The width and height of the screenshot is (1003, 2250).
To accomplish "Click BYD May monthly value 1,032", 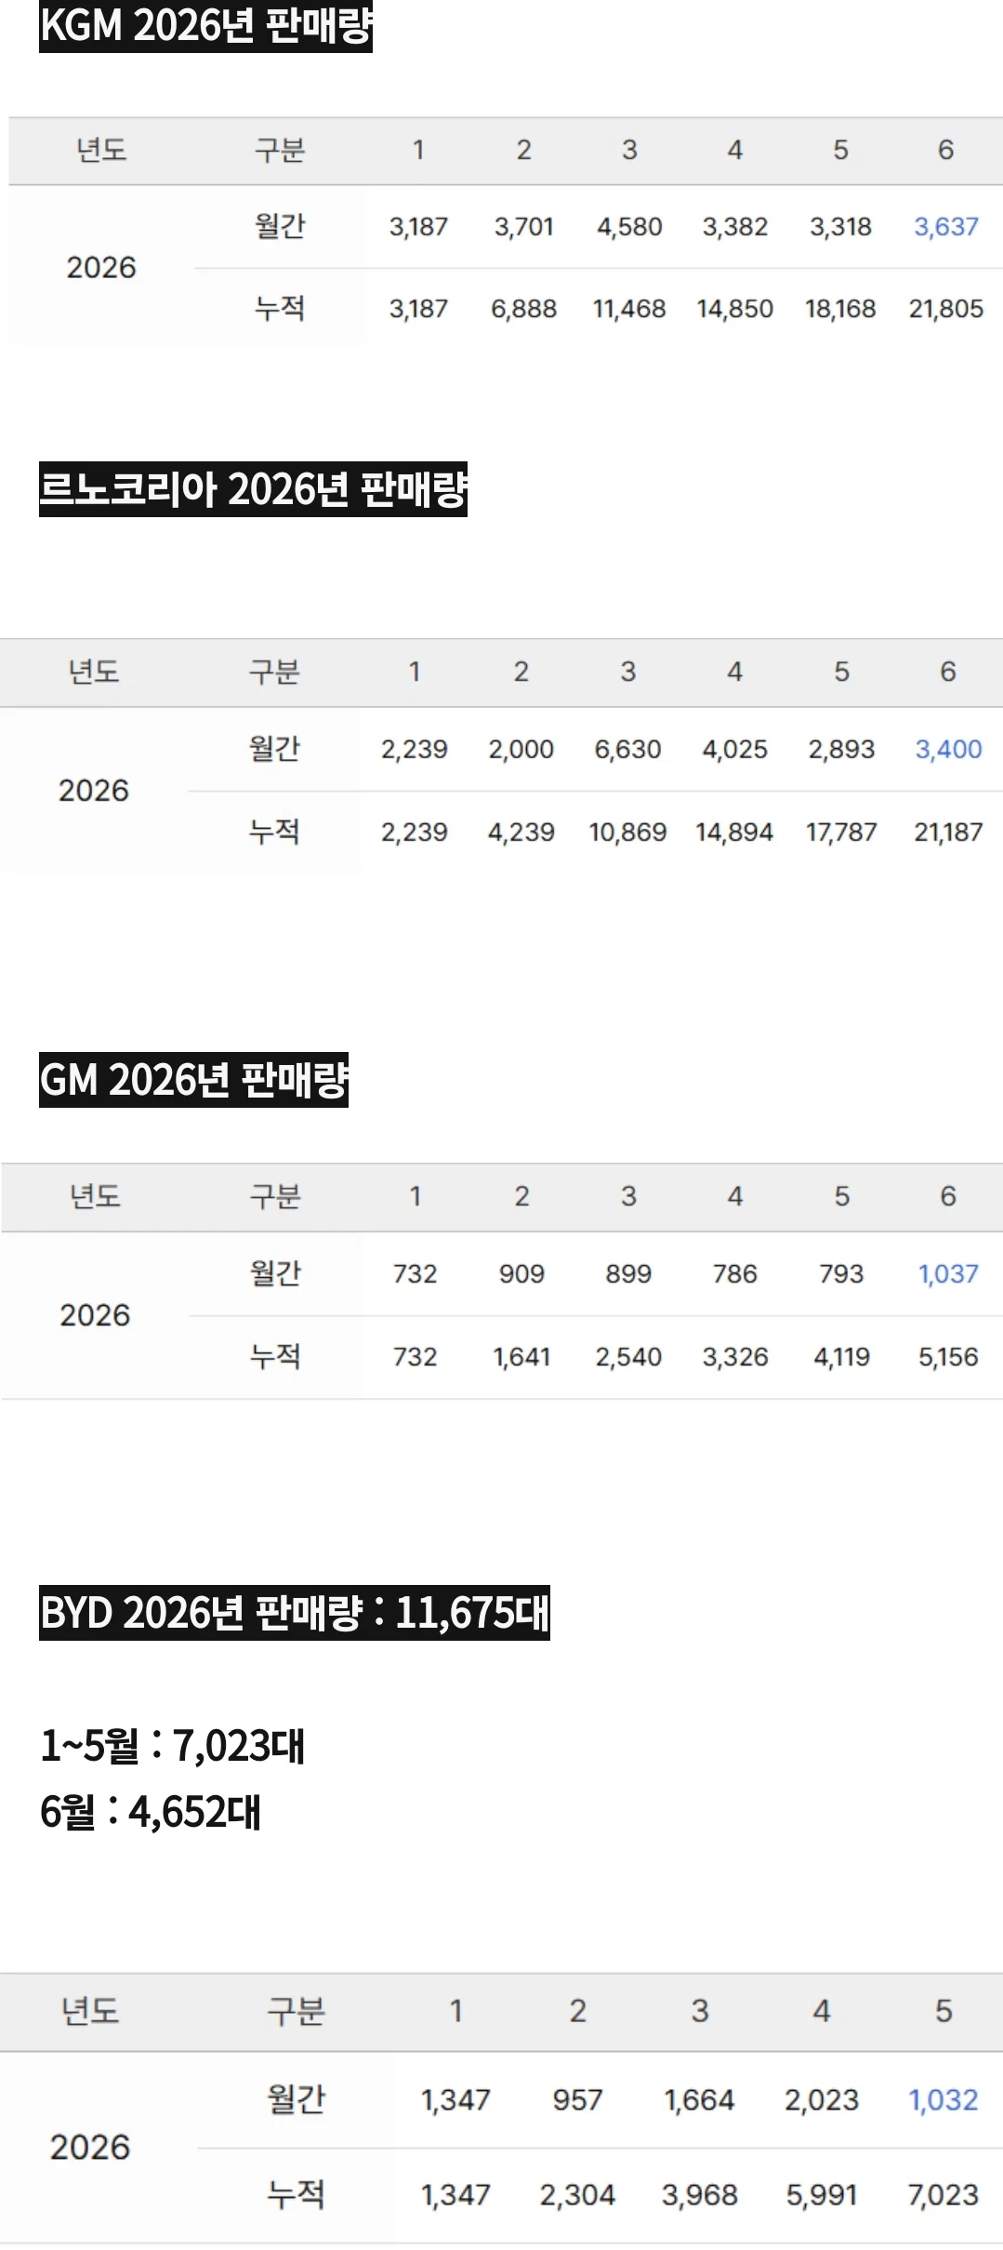I will tap(943, 2100).
